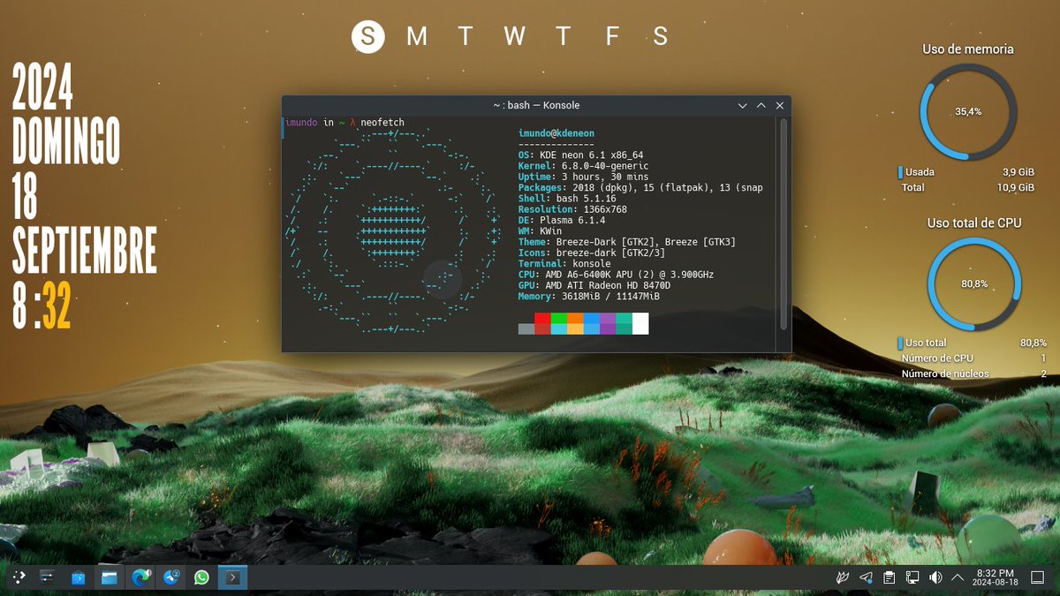Open the Dolphin file manager
1060x596 pixels.
(x=110, y=577)
